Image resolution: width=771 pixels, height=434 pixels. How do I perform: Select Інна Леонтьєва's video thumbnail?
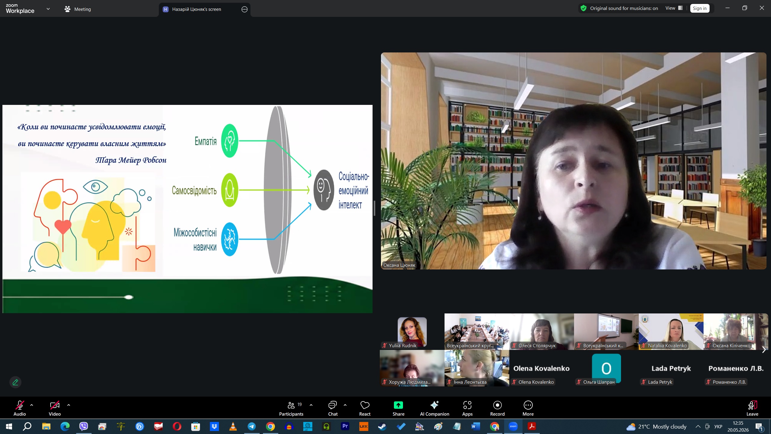pos(477,368)
